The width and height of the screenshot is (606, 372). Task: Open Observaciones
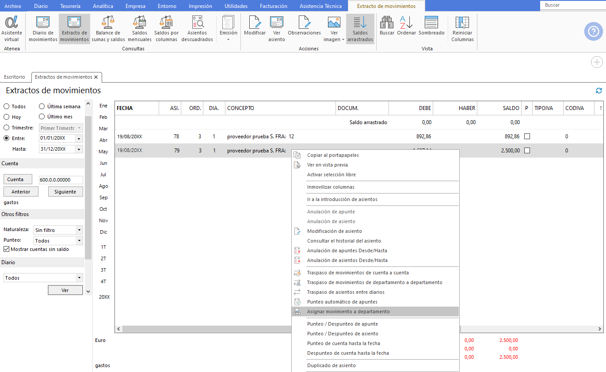coord(304,27)
